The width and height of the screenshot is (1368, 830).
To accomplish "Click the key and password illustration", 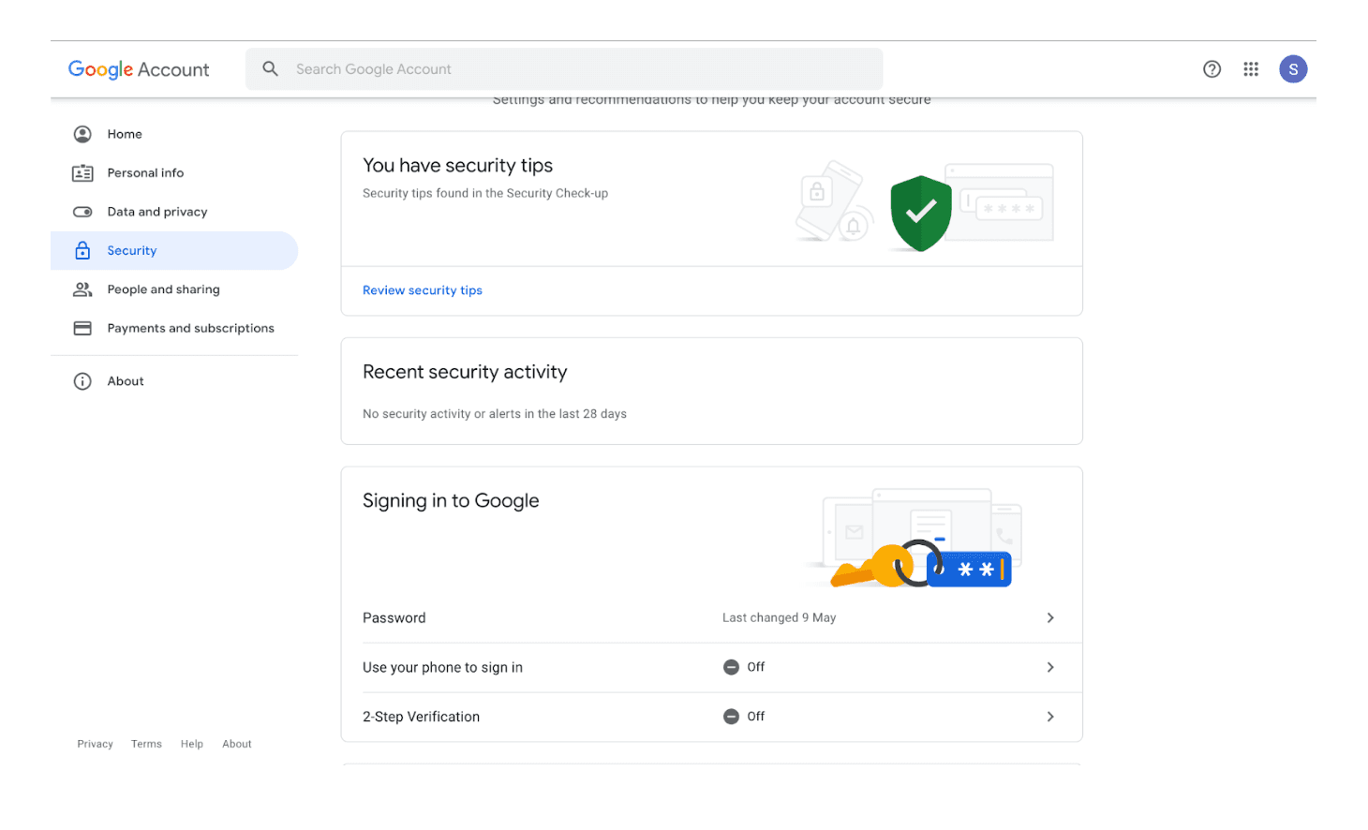I will click(x=922, y=563).
